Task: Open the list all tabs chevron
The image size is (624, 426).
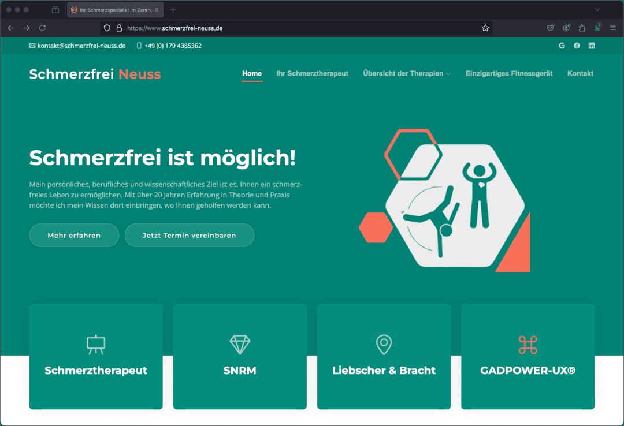Action: 597,10
